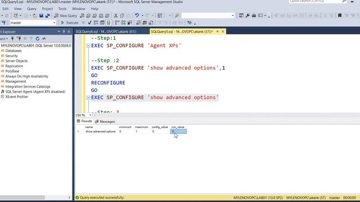The width and height of the screenshot is (360, 202).
Task: Click Object Explorer auto-hide pin
Action: pyautogui.click(x=64, y=31)
